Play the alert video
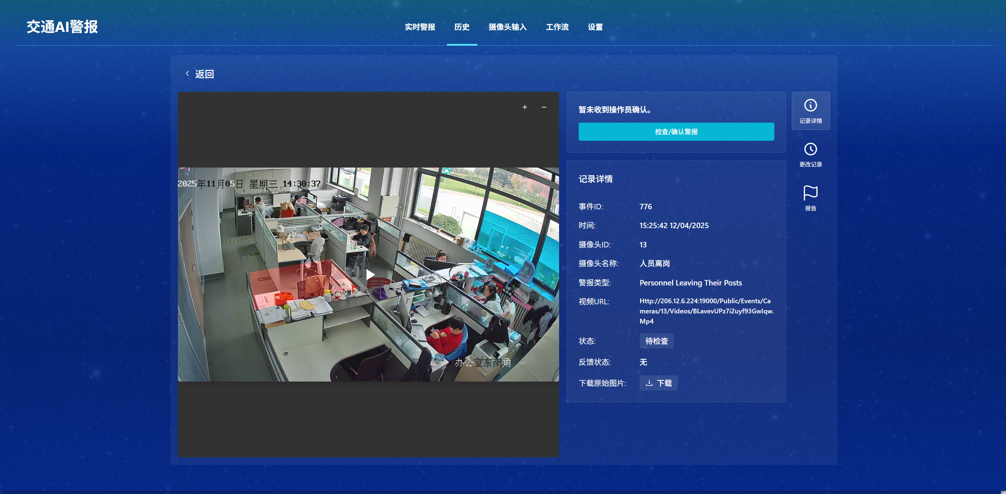 coord(370,274)
